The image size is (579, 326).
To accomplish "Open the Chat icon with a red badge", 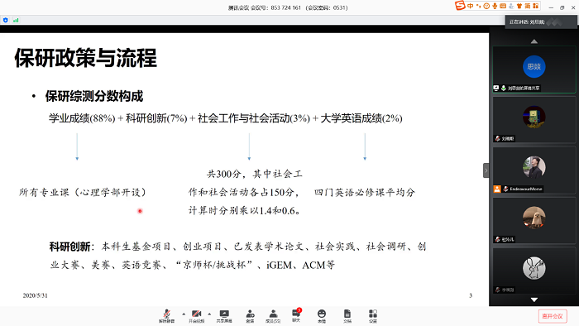I will 296,315.
